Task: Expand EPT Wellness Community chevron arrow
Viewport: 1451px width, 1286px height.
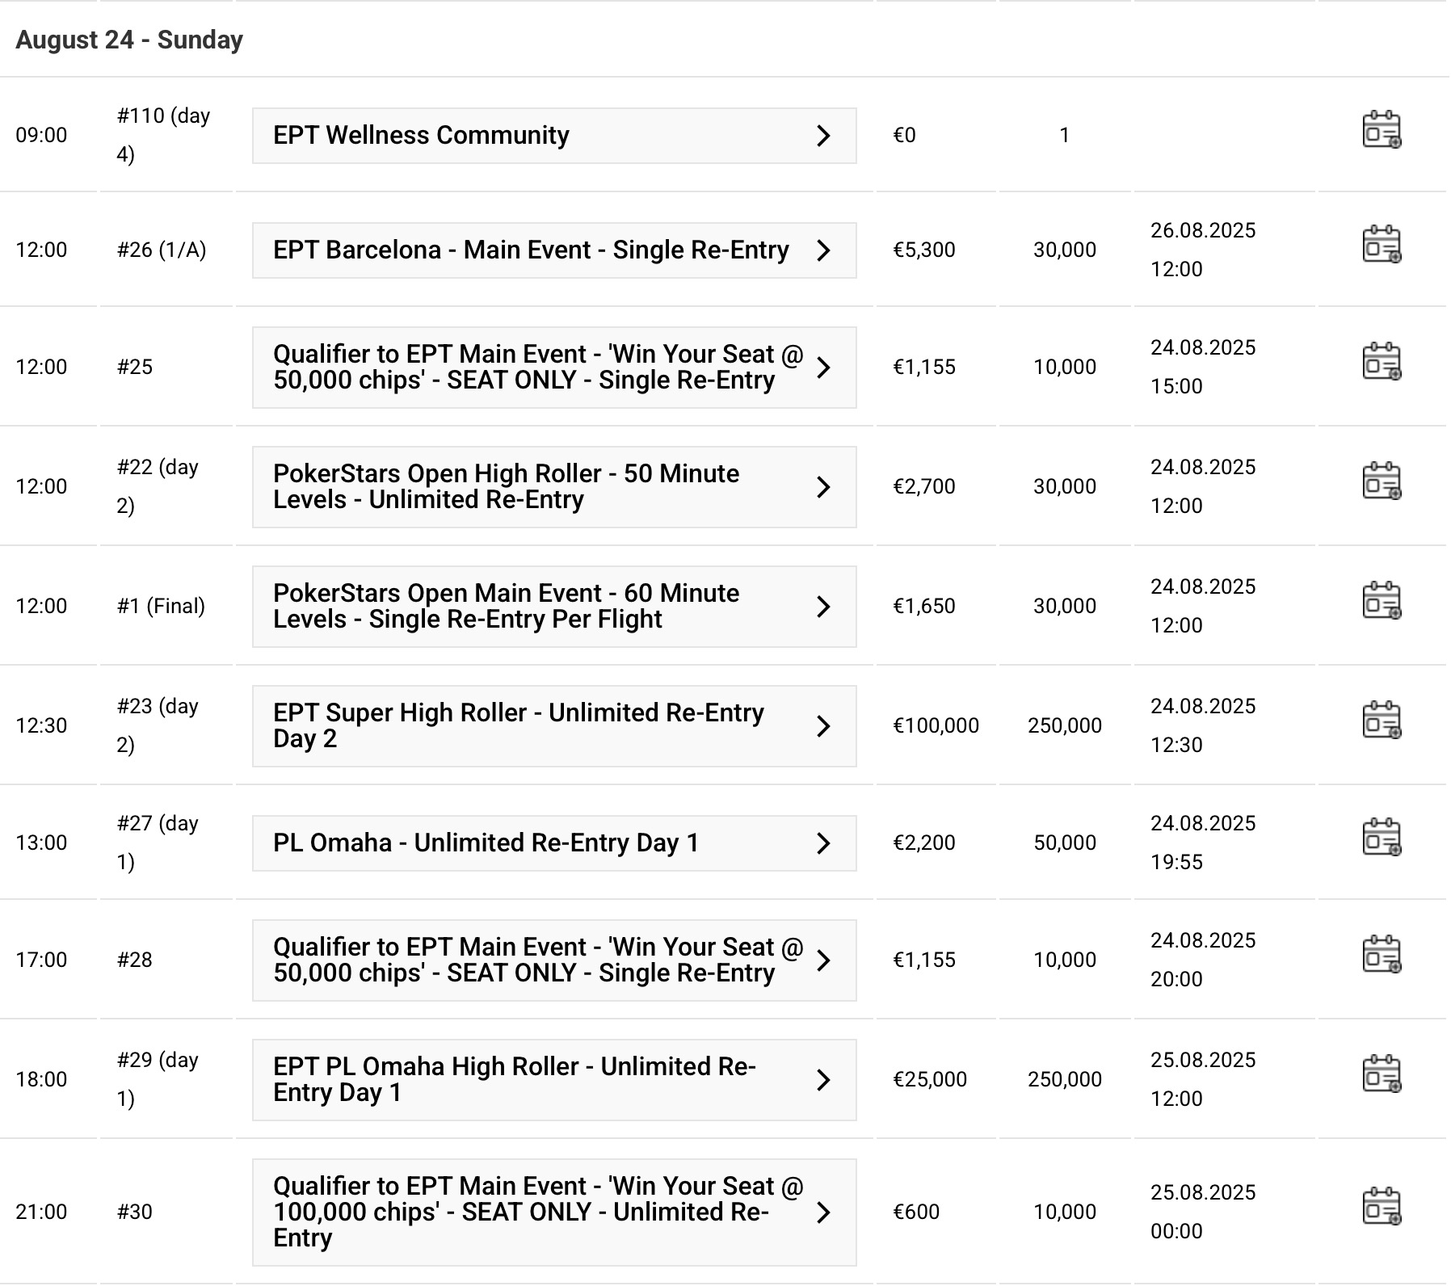Action: (823, 136)
